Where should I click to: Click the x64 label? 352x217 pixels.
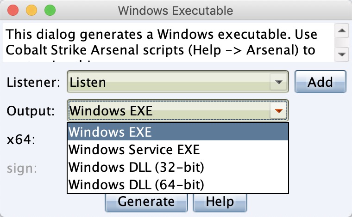click(x=21, y=140)
